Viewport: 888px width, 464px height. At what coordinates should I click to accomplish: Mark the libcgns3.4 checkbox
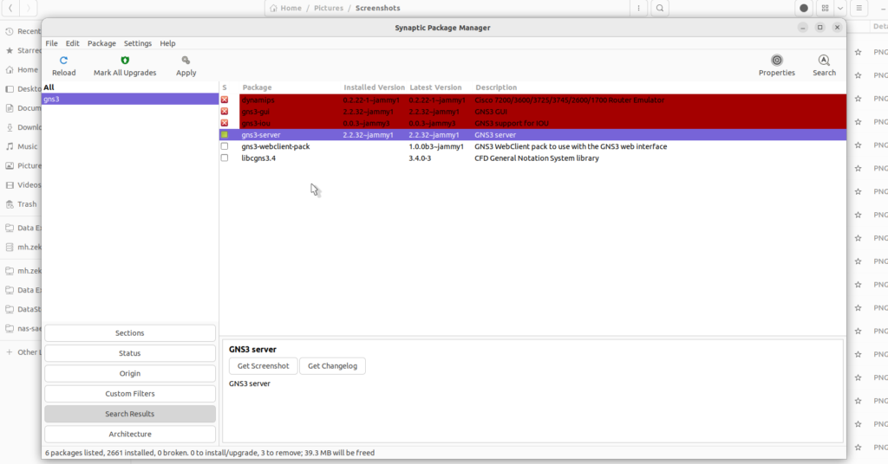click(x=225, y=158)
